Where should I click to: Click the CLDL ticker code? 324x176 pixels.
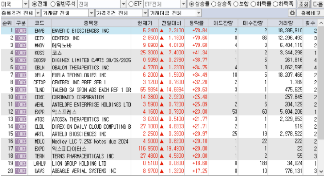click(x=39, y=127)
